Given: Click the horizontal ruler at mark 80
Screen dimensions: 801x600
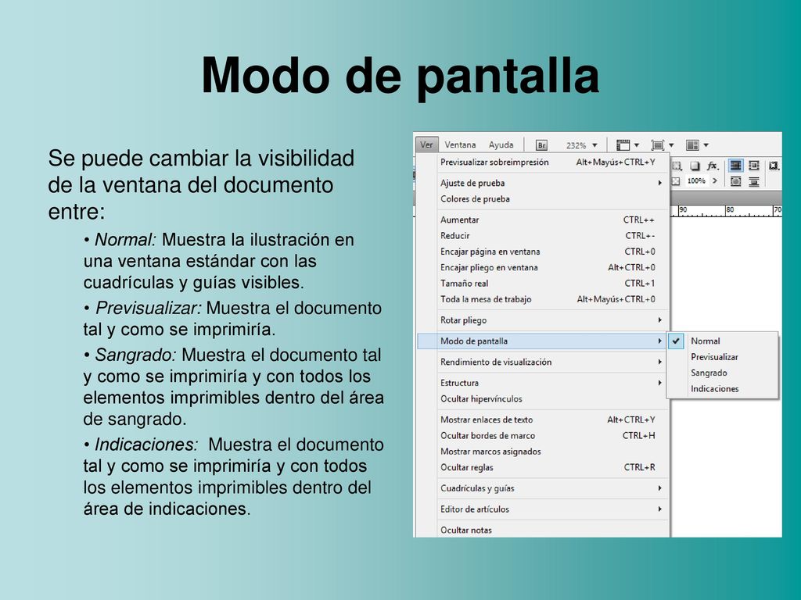Looking at the screenshot, I should coord(731,209).
